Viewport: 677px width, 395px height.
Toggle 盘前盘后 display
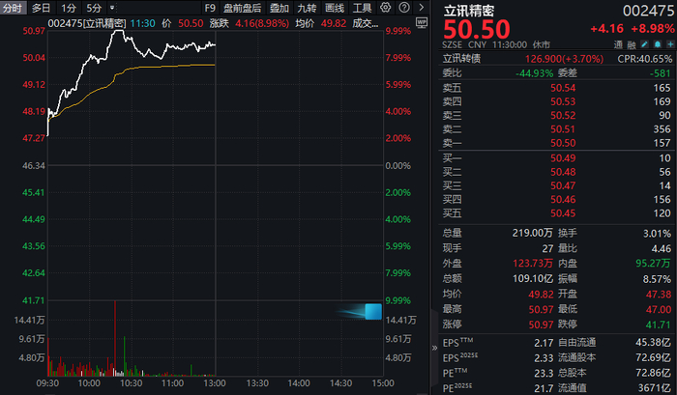242,8
